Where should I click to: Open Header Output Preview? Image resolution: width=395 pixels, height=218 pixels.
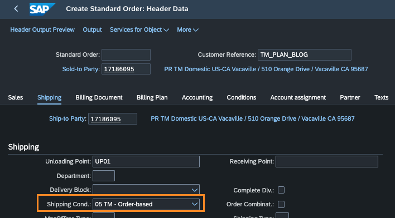point(42,29)
